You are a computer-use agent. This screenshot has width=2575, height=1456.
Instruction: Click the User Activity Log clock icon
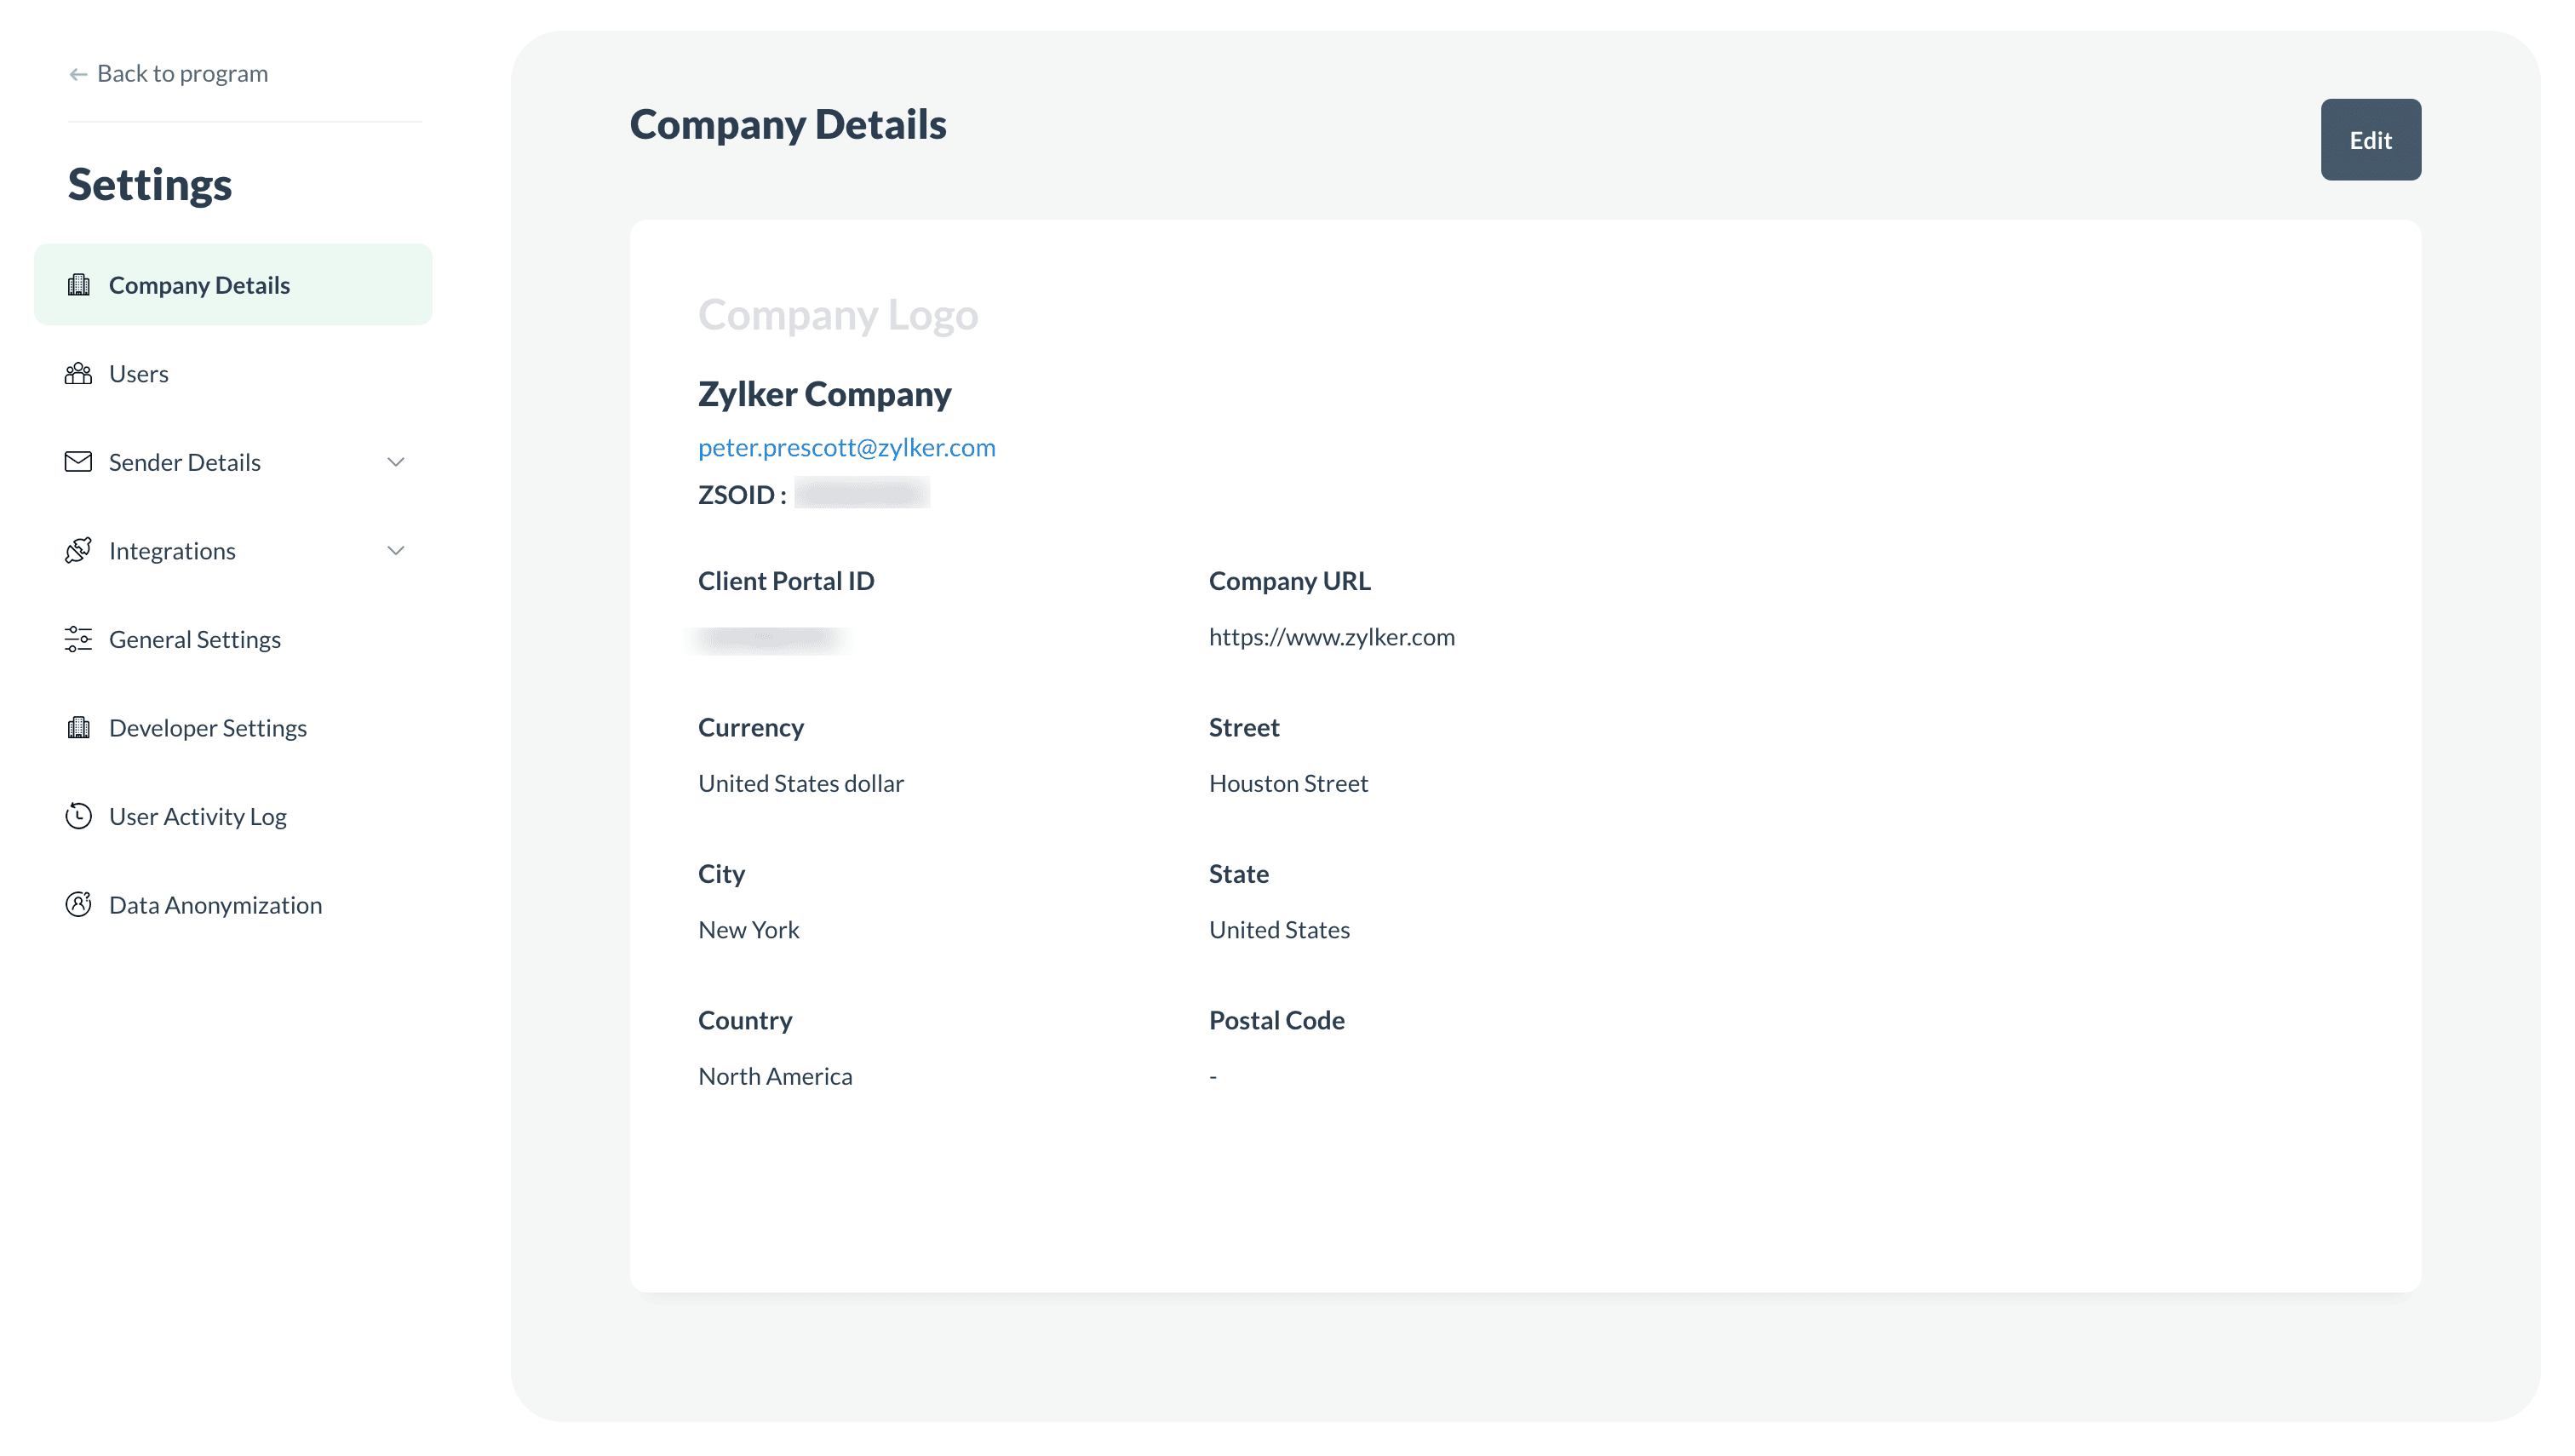[78, 816]
